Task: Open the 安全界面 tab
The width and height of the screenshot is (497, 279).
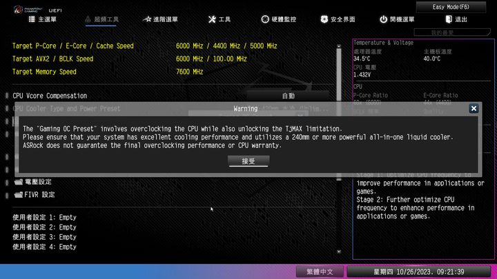Action: click(x=338, y=19)
